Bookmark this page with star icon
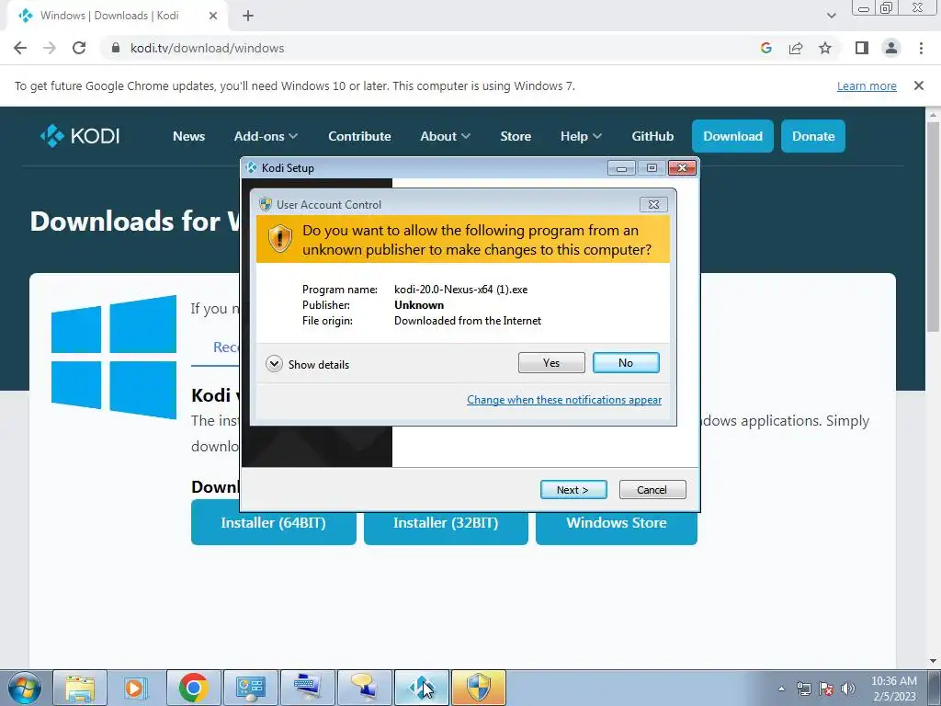Viewport: 941px width, 706px height. click(x=825, y=48)
